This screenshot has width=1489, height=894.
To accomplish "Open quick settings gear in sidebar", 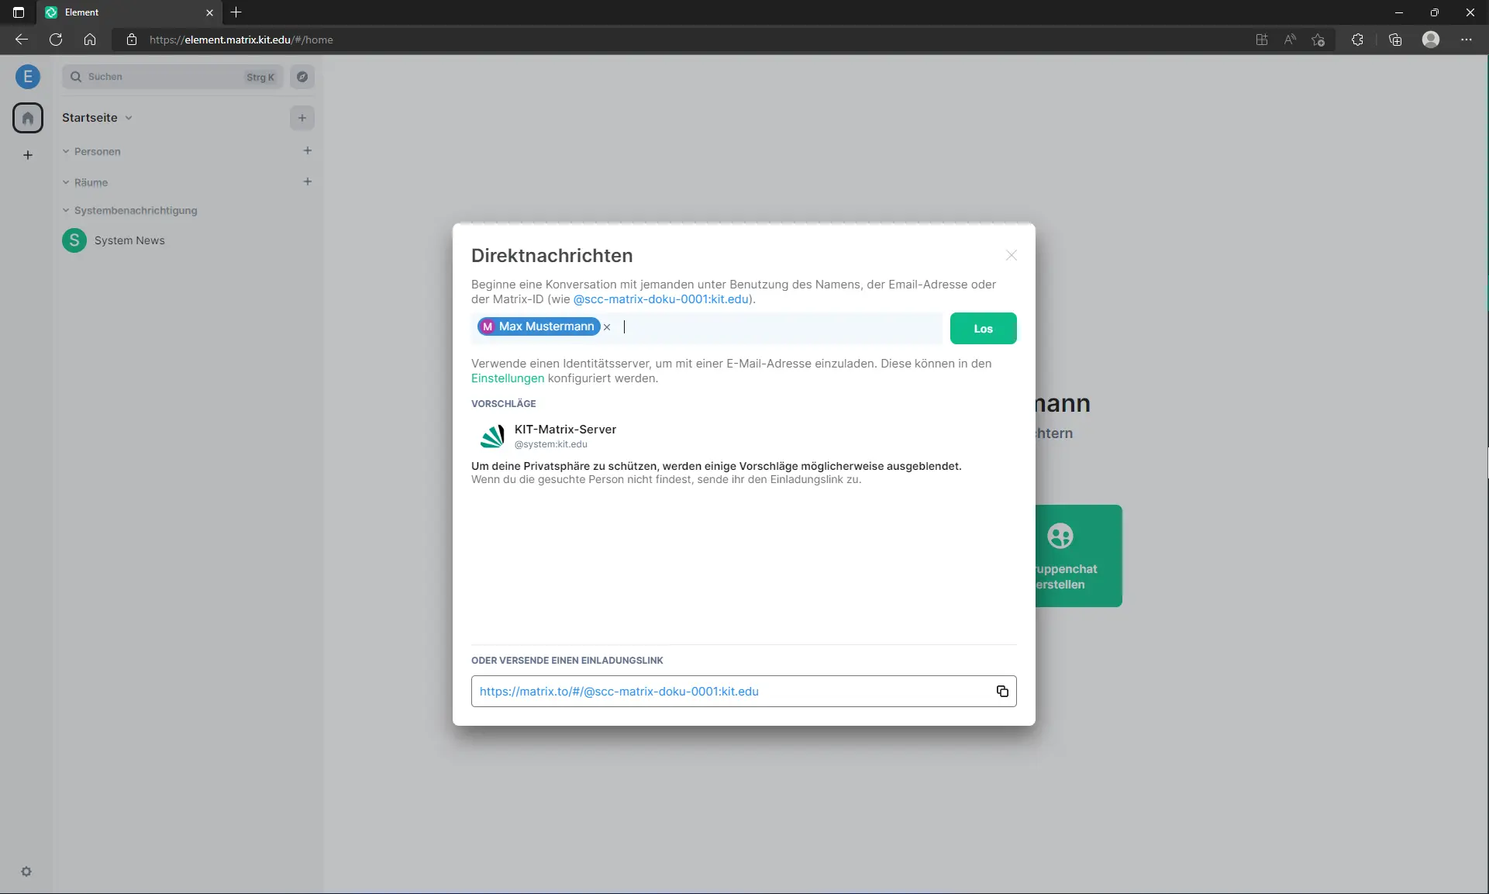I will click(26, 872).
